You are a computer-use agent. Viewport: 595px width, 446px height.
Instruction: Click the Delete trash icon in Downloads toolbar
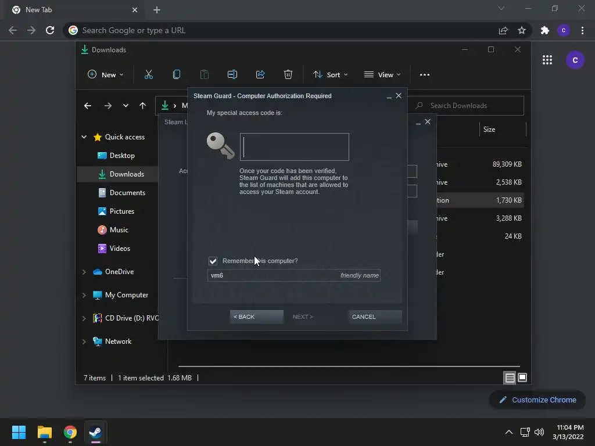(288, 75)
